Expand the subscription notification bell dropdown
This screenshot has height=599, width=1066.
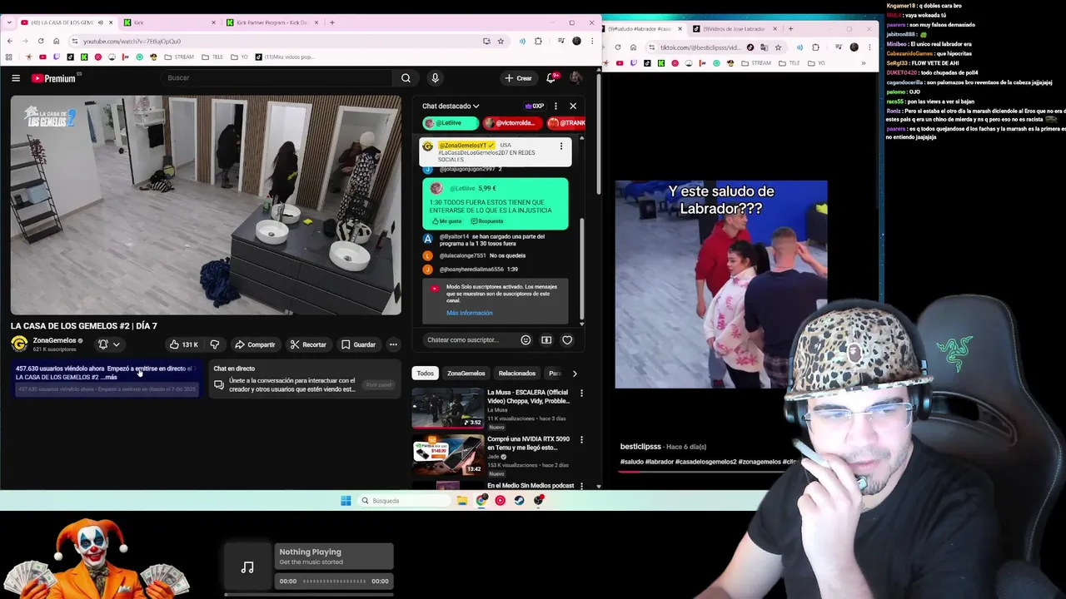pyautogui.click(x=109, y=344)
